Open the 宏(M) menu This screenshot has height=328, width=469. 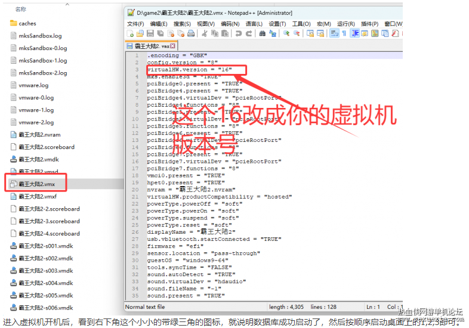point(324,24)
